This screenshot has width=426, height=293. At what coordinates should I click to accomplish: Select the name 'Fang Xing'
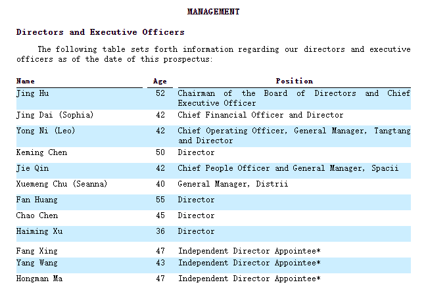click(37, 251)
